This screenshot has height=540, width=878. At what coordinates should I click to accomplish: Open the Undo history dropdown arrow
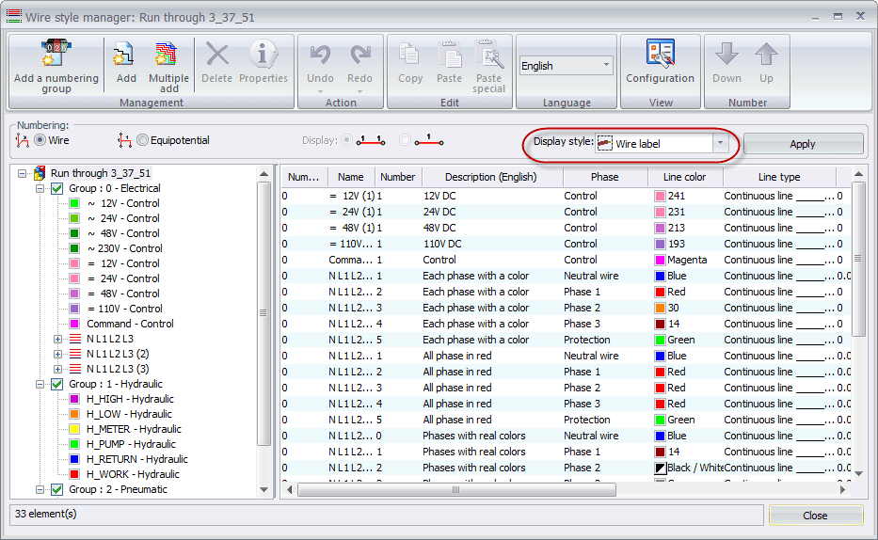coord(320,91)
